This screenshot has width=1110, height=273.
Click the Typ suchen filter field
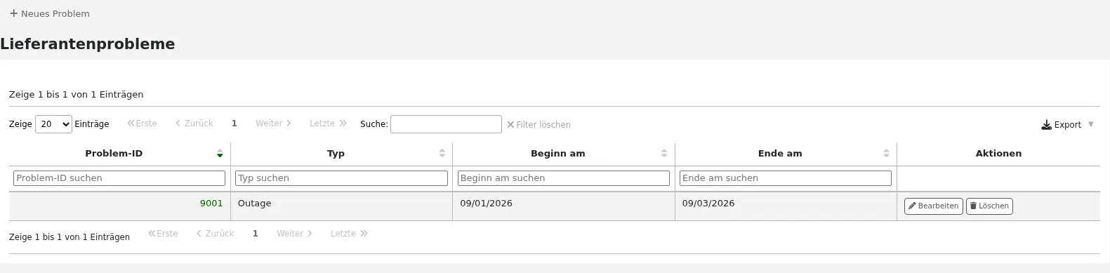pyautogui.click(x=341, y=178)
